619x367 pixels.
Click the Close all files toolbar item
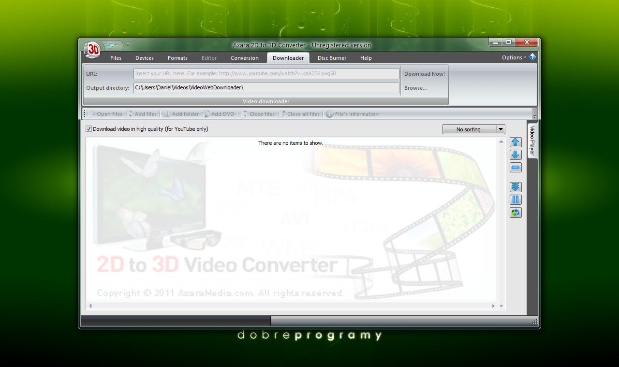[299, 114]
